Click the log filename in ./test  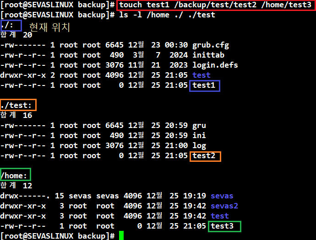[199, 146]
